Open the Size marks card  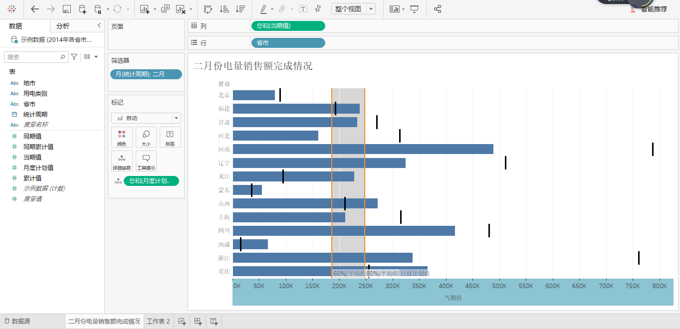pyautogui.click(x=146, y=137)
